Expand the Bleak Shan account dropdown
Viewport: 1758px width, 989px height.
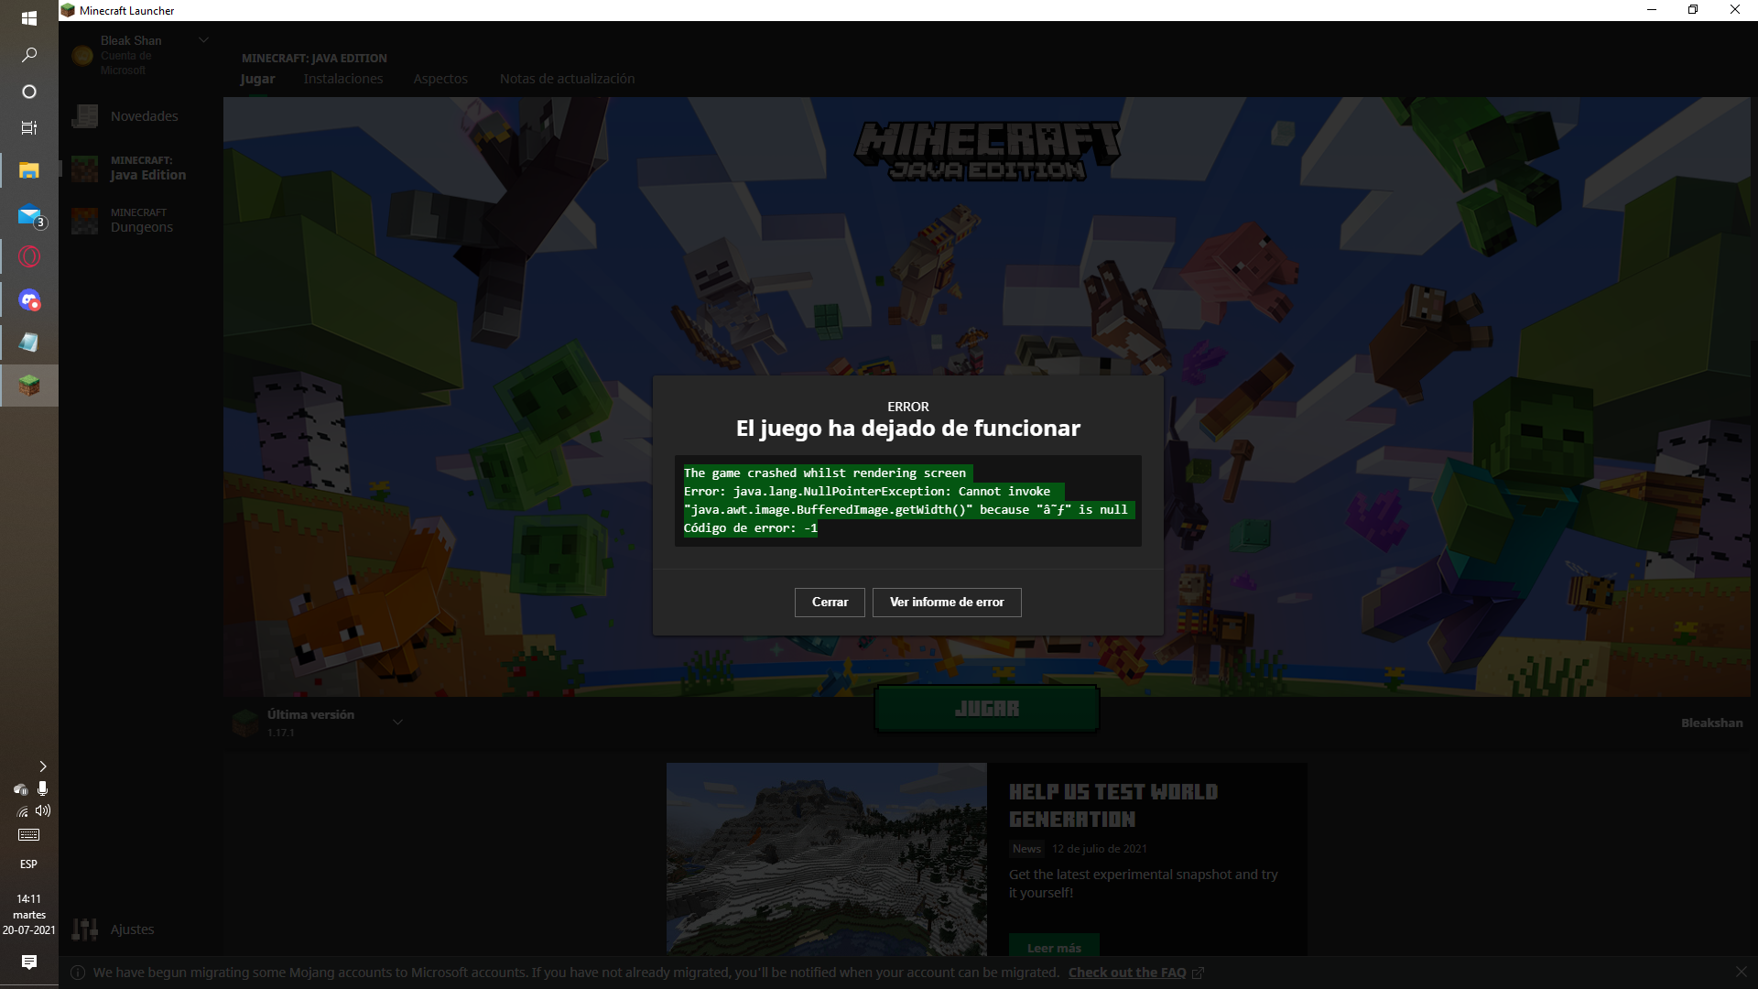(203, 40)
